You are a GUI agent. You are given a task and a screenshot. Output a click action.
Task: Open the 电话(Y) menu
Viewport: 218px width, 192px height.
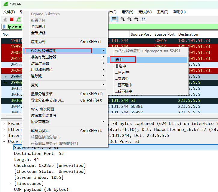pos(127,12)
